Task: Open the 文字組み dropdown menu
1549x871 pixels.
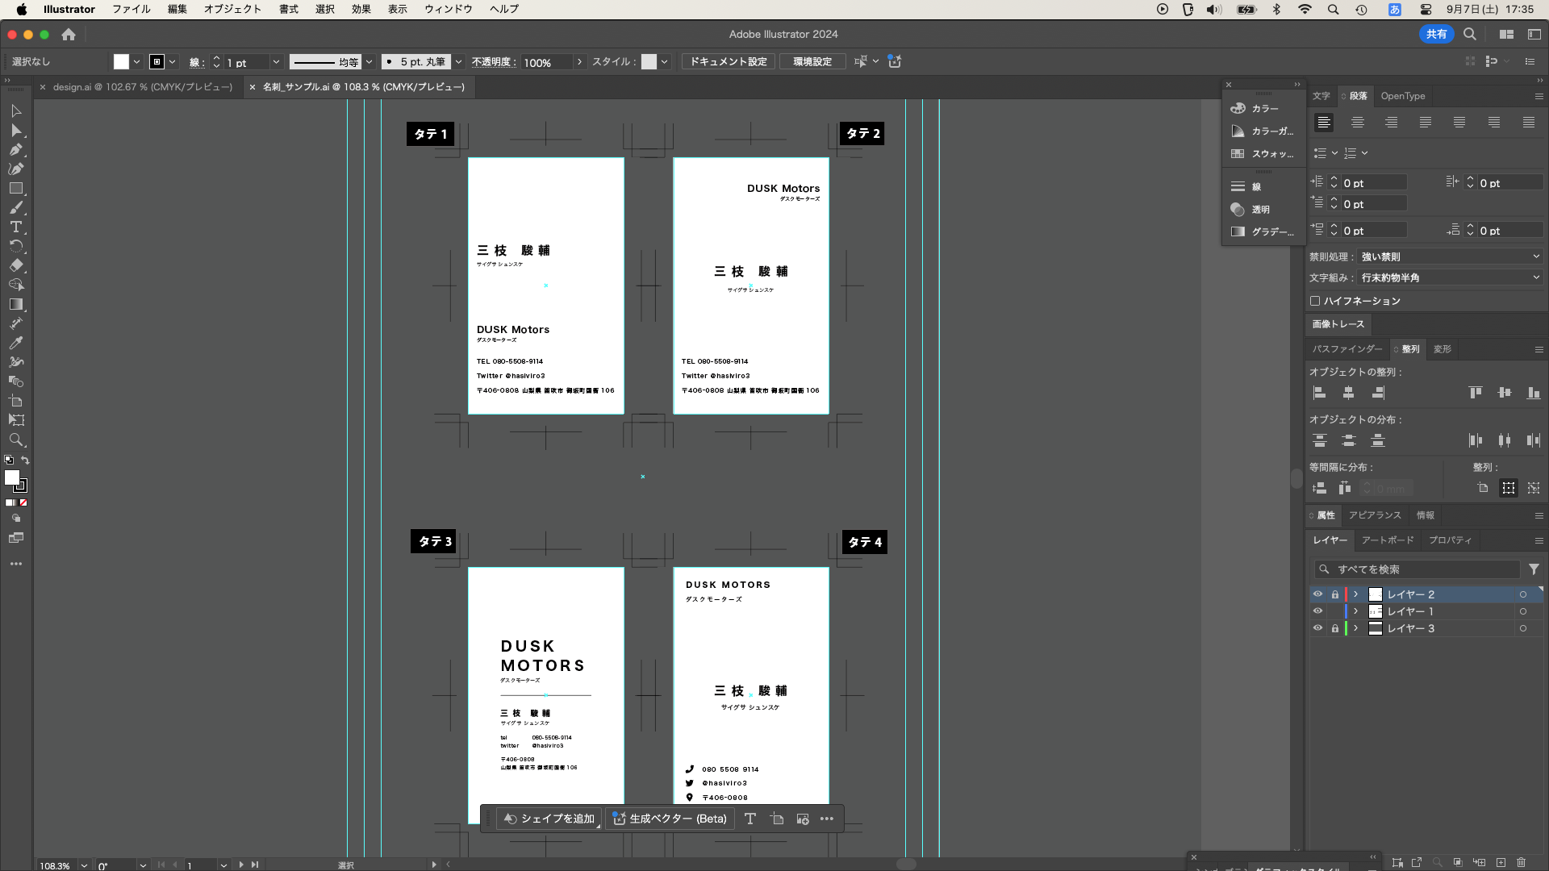Action: (1450, 277)
